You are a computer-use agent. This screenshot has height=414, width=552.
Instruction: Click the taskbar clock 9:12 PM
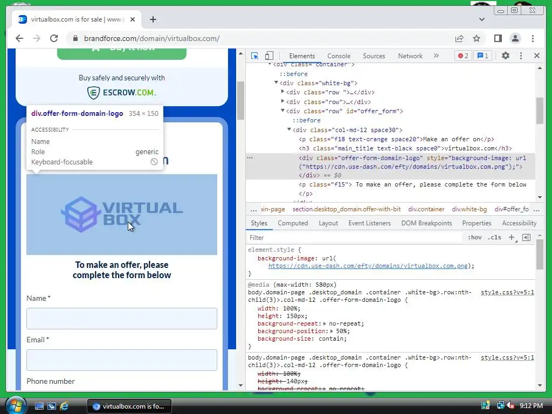(x=531, y=406)
